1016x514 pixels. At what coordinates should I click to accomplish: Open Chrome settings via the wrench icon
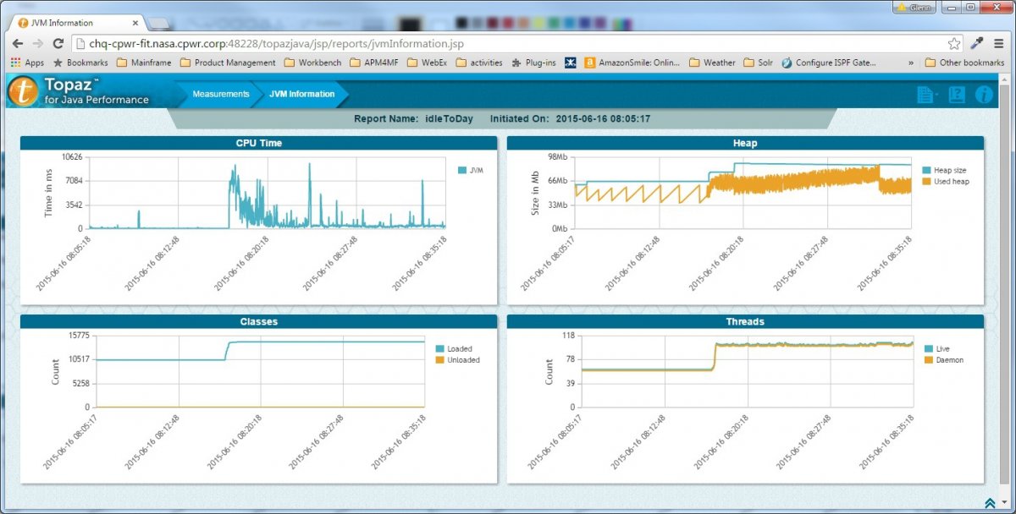975,42
